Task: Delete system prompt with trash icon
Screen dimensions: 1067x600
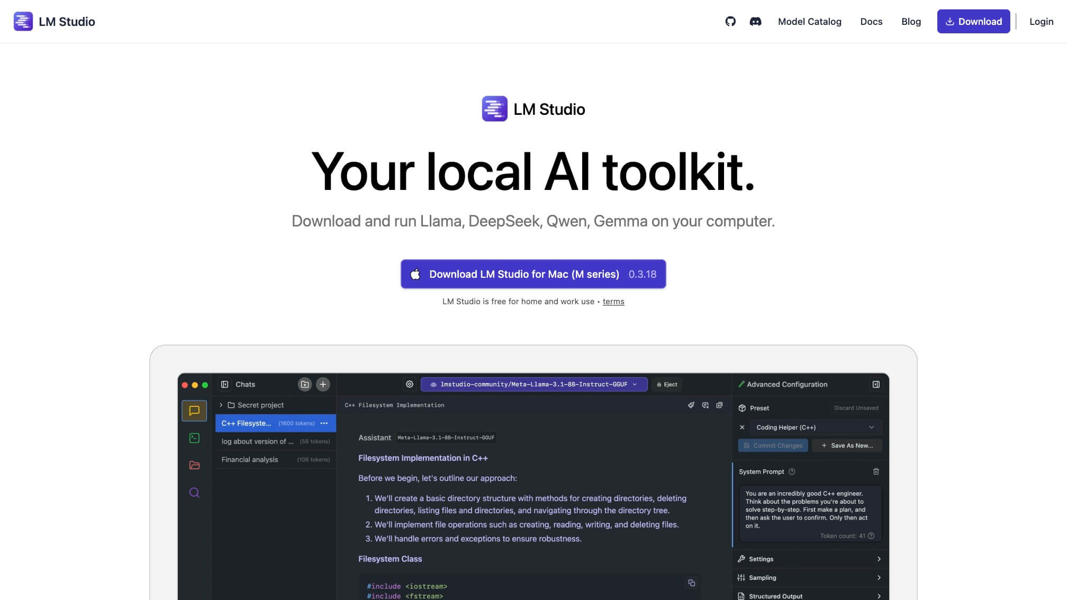Action: pyautogui.click(x=876, y=471)
